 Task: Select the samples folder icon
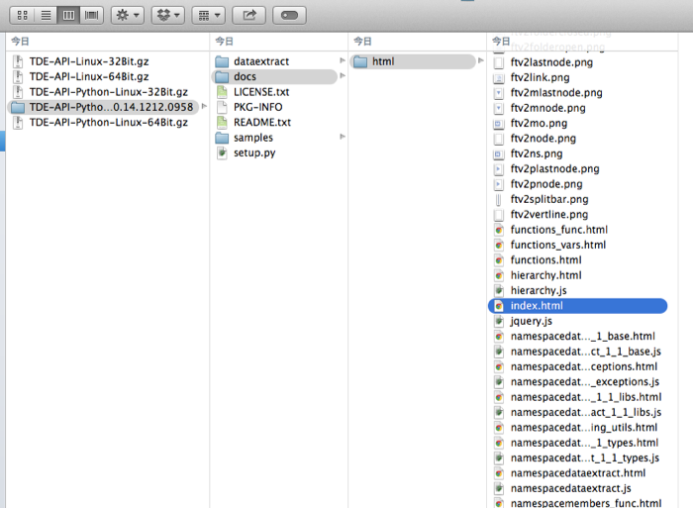pyautogui.click(x=223, y=138)
